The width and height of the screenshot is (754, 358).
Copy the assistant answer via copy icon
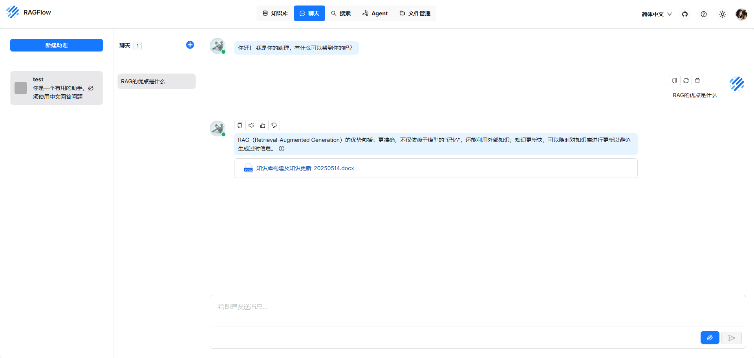coord(240,125)
